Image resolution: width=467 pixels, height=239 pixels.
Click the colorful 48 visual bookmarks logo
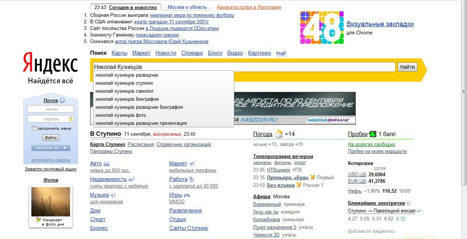click(322, 27)
